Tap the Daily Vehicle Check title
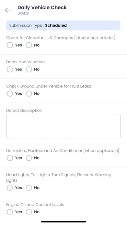 (42, 7)
